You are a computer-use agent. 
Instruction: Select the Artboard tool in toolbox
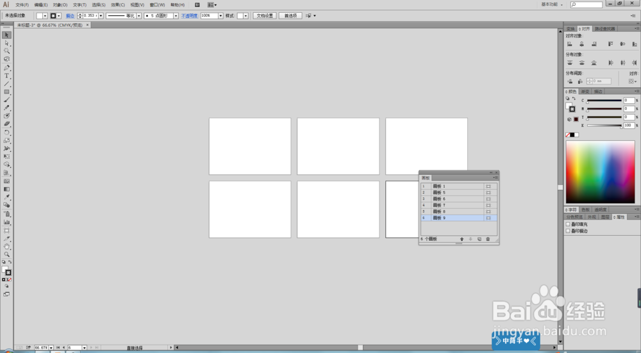tap(6, 231)
